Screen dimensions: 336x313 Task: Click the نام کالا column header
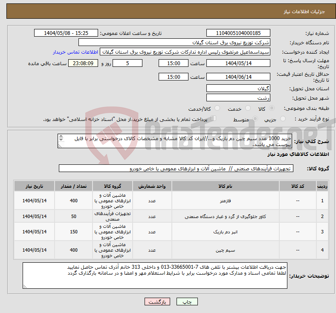226,186
